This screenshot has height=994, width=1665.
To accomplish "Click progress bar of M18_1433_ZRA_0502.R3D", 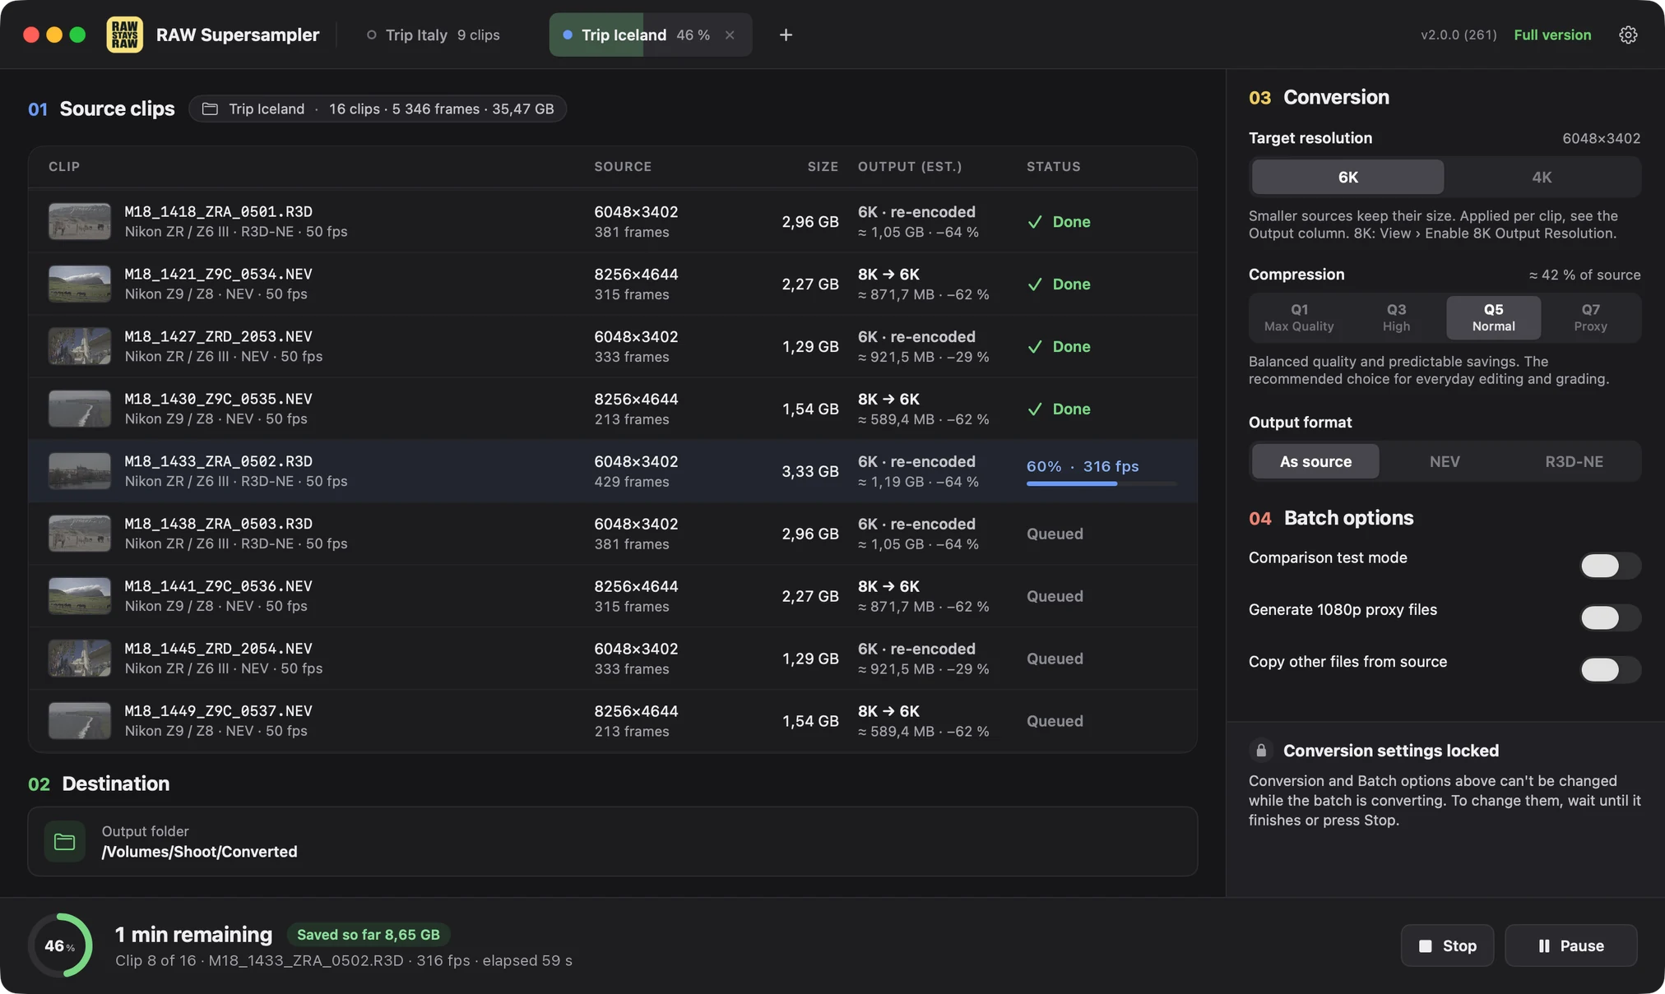I will point(1101,483).
